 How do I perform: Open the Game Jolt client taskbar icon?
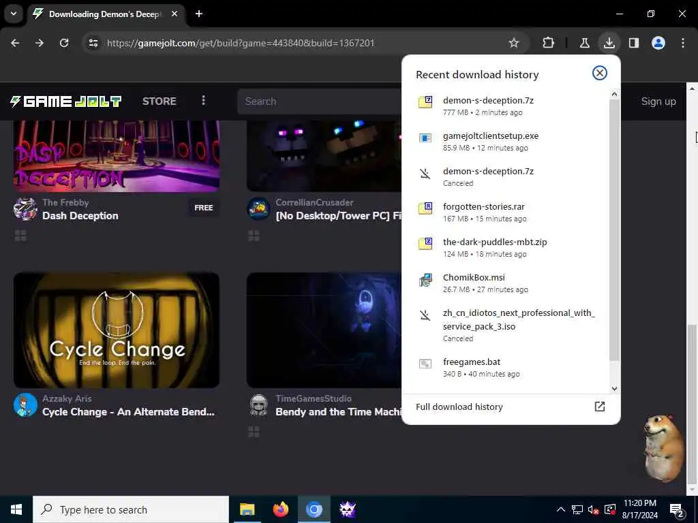tap(348, 509)
